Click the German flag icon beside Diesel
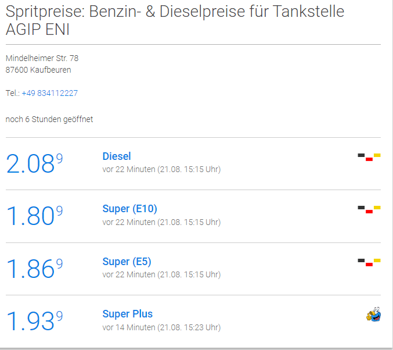393x350 pixels. pyautogui.click(x=369, y=157)
